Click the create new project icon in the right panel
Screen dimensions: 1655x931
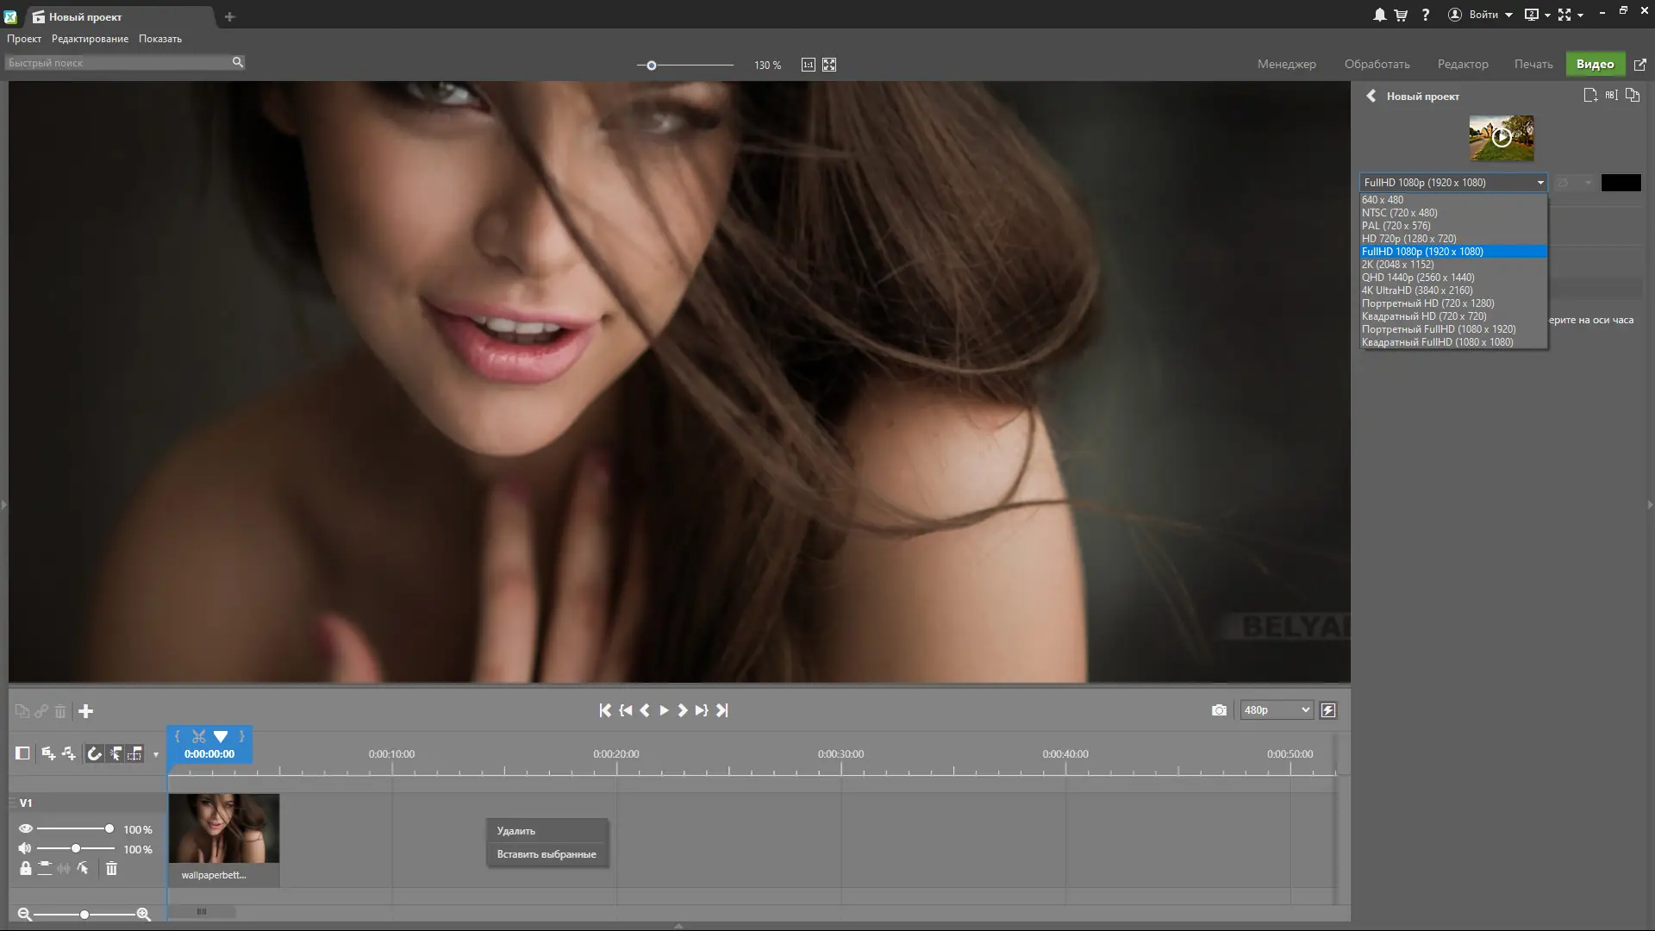tap(1589, 95)
